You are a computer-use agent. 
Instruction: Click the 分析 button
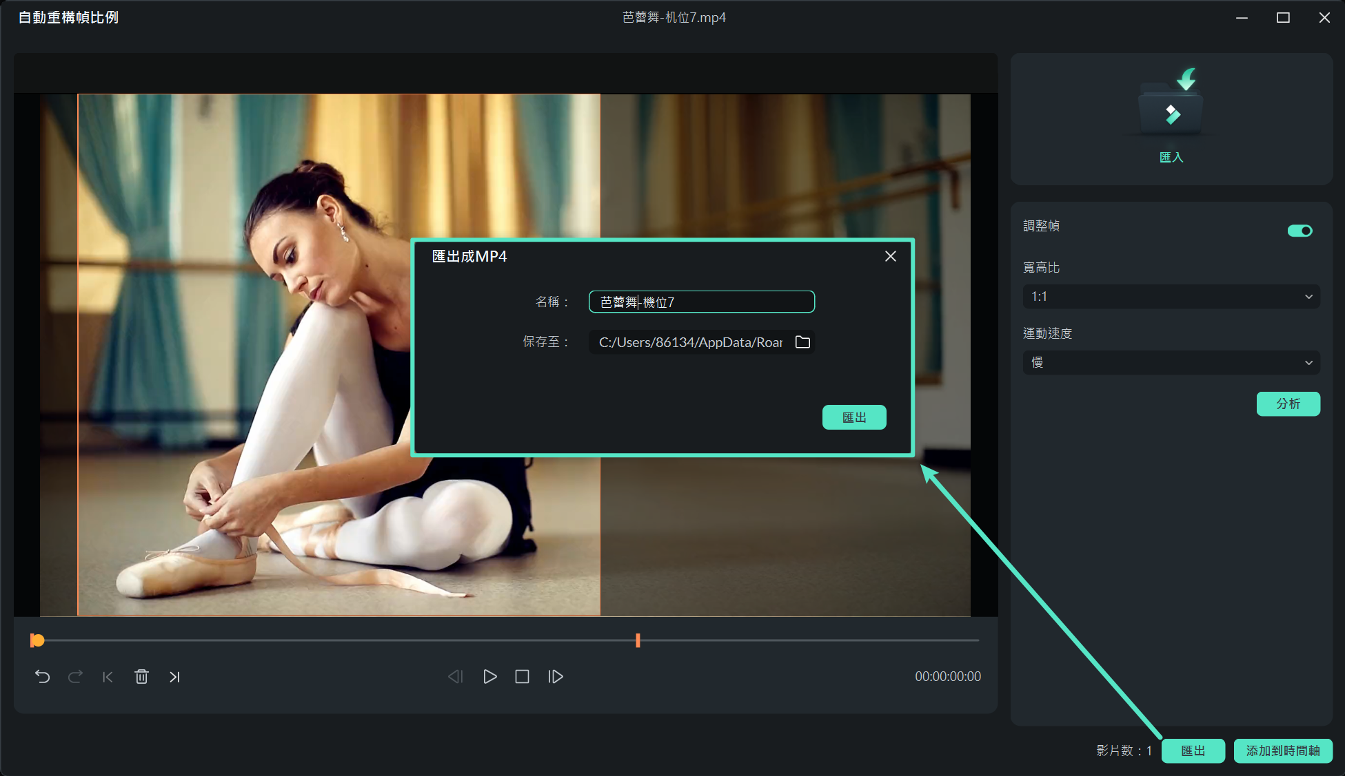1288,404
